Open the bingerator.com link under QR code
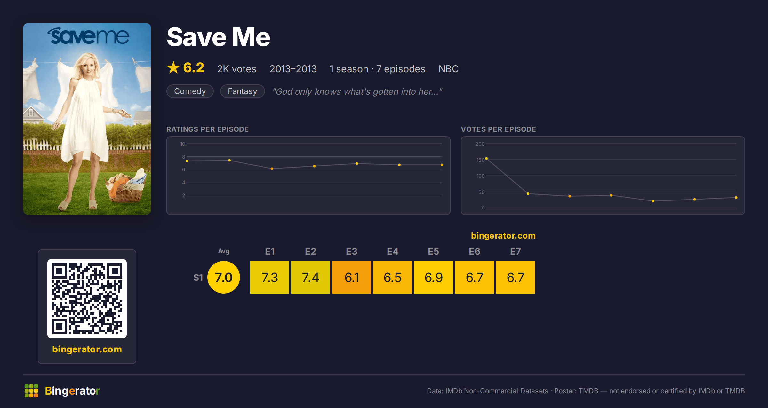The width and height of the screenshot is (768, 408). click(x=87, y=349)
